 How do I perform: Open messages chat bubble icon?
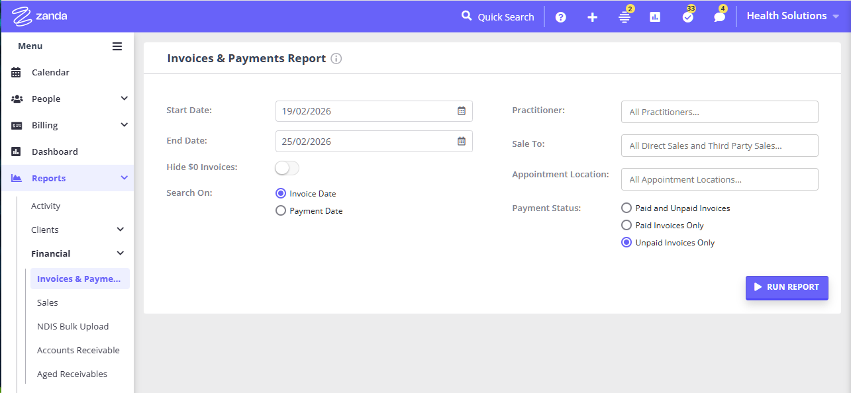(x=719, y=17)
